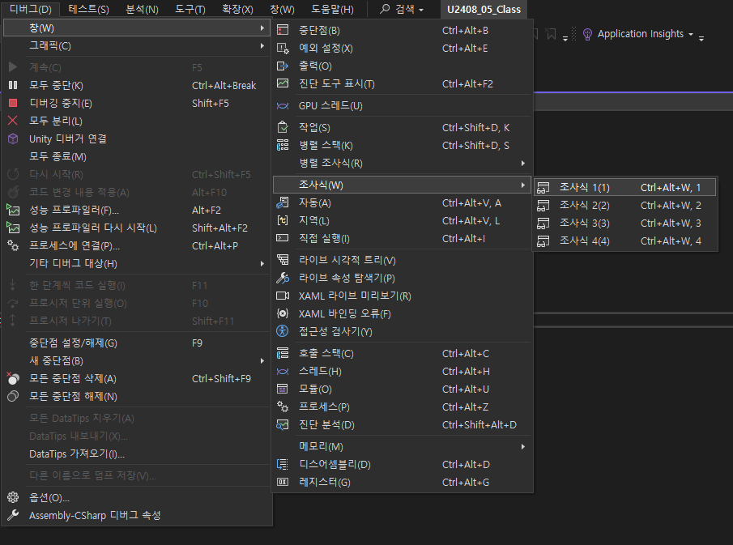Choose 중단점 설정/해제(G) entry

point(137,343)
